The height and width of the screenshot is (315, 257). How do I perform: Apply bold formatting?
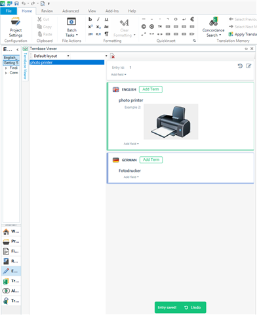[90, 19]
